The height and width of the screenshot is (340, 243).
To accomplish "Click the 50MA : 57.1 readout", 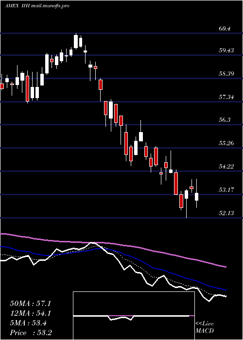I will coord(30,304).
